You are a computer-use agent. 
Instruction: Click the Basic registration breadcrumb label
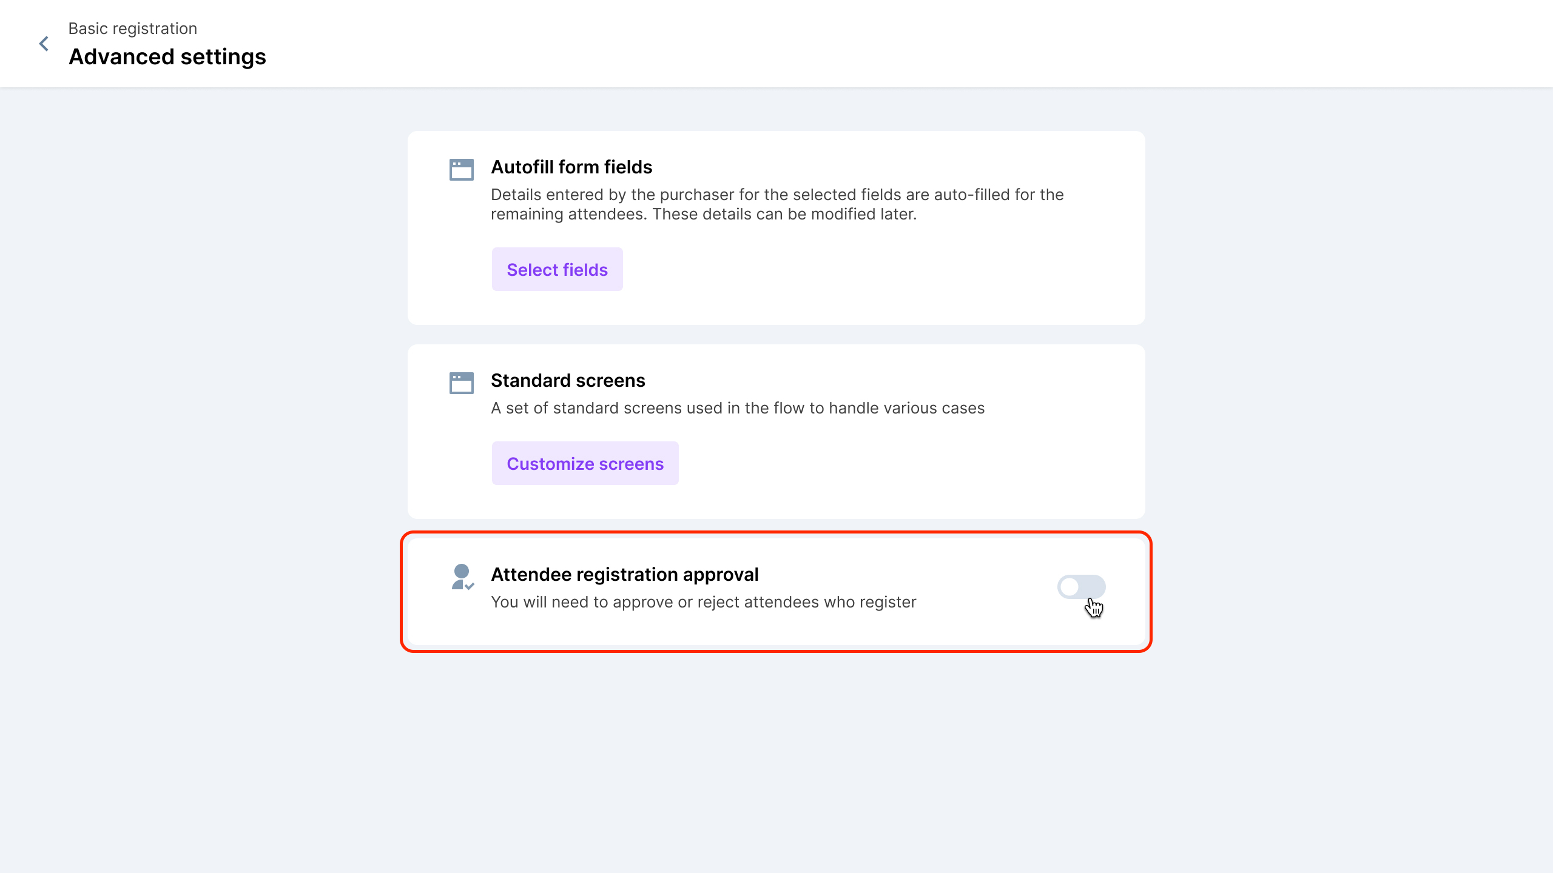coord(132,28)
